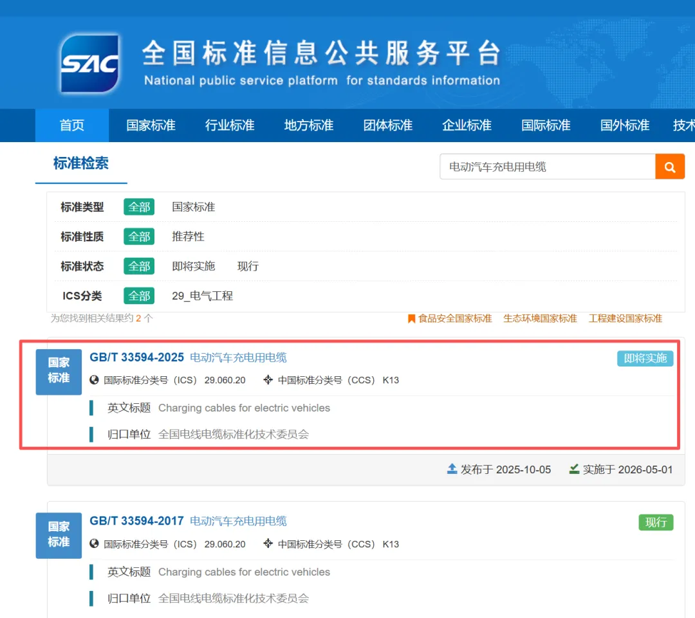Open the 国际标准 navigation menu
Viewport: 695px width, 618px height.
[x=546, y=125]
